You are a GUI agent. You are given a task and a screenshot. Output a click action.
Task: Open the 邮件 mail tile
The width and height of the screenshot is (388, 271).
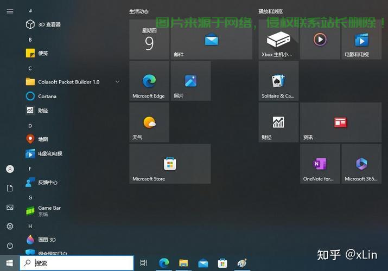212,40
